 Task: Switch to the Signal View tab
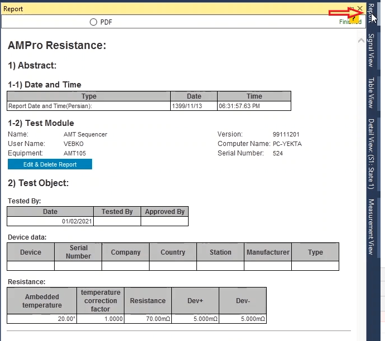pos(371,50)
